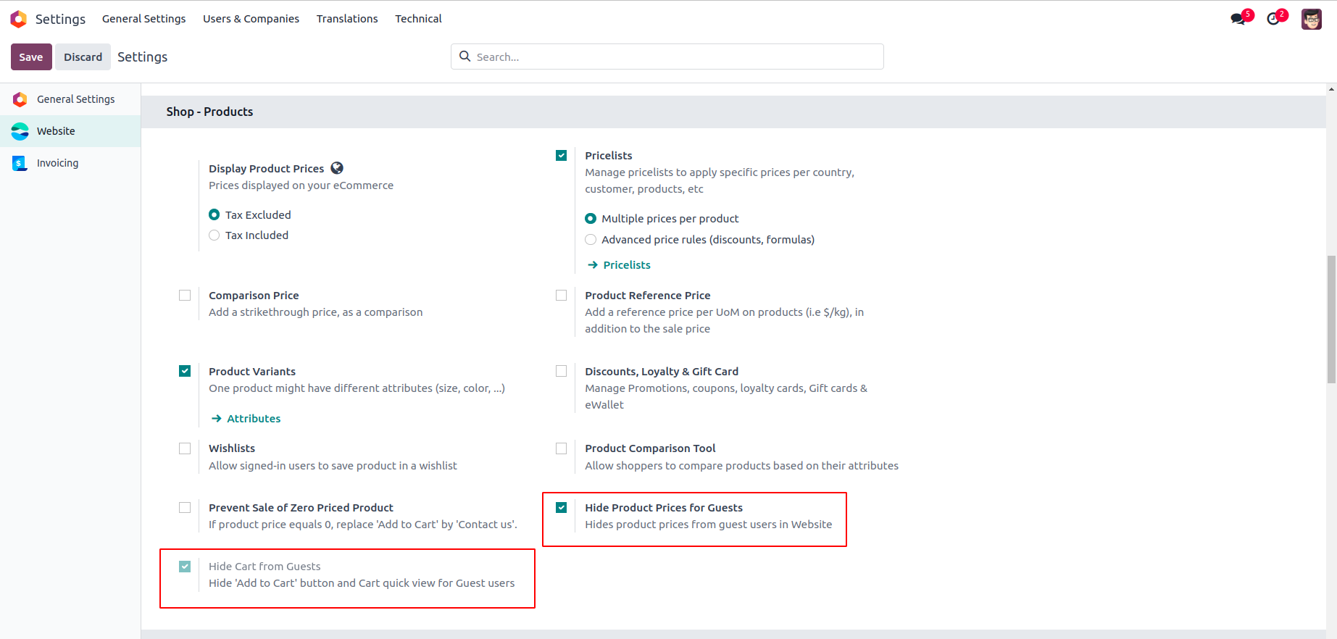Open the Translations menu
Image resolution: width=1337 pixels, height=639 pixels.
[x=347, y=19]
